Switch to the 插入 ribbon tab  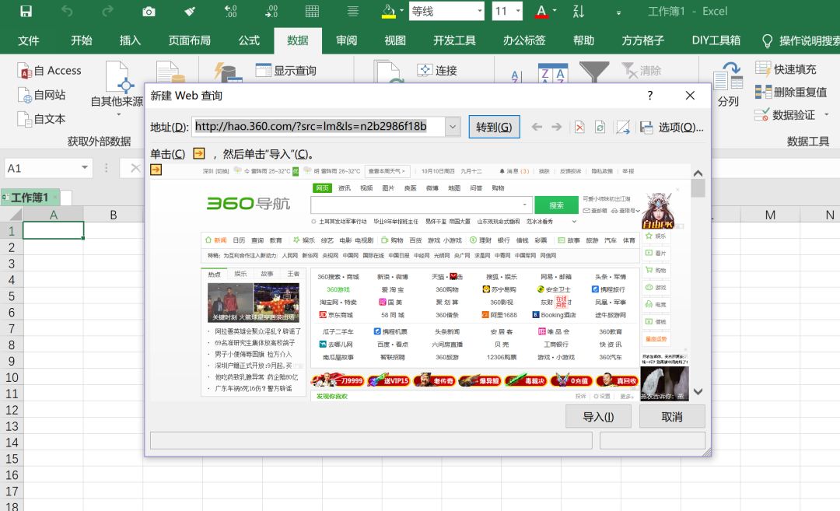coord(130,40)
